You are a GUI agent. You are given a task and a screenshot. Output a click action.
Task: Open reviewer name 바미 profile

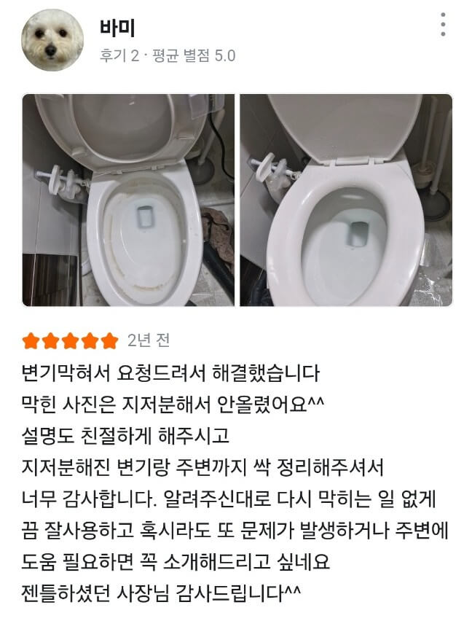pyautogui.click(x=117, y=28)
